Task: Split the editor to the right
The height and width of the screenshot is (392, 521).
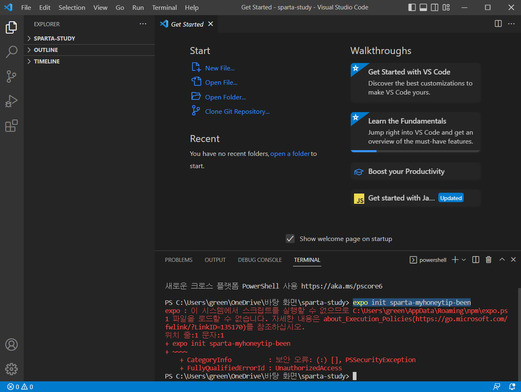Action: coord(498,24)
